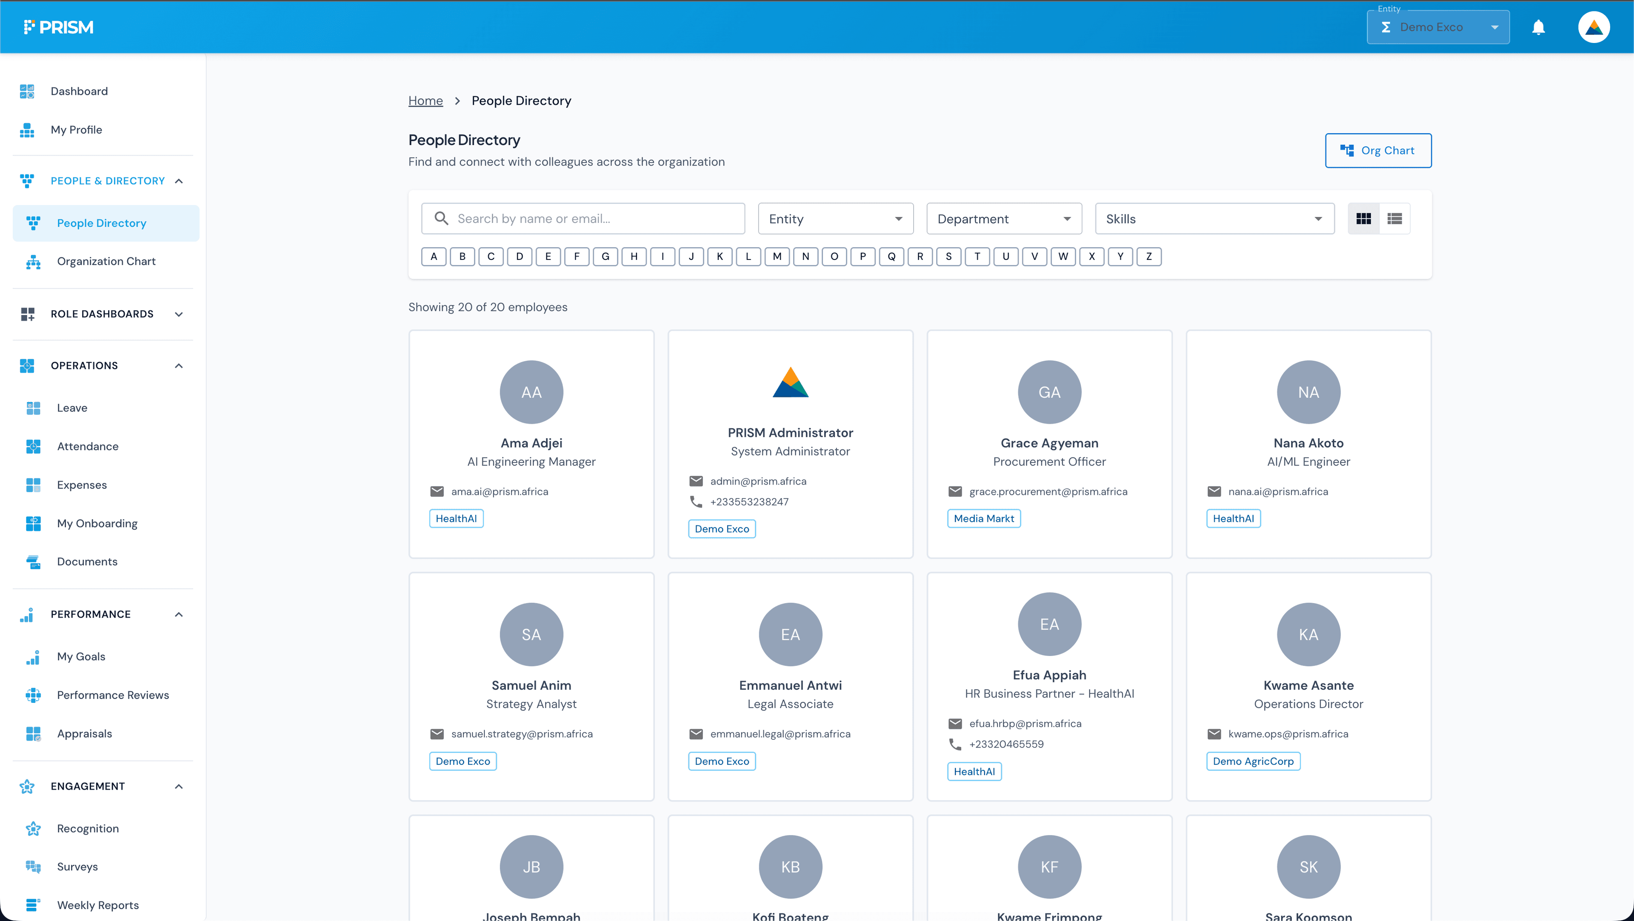Viewport: 1634px width, 921px height.
Task: Click the search by name or email field
Action: [583, 218]
